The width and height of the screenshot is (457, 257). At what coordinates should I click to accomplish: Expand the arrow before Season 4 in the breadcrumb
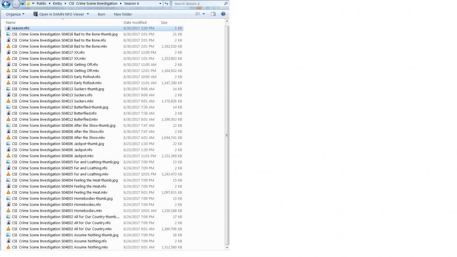(121, 3)
